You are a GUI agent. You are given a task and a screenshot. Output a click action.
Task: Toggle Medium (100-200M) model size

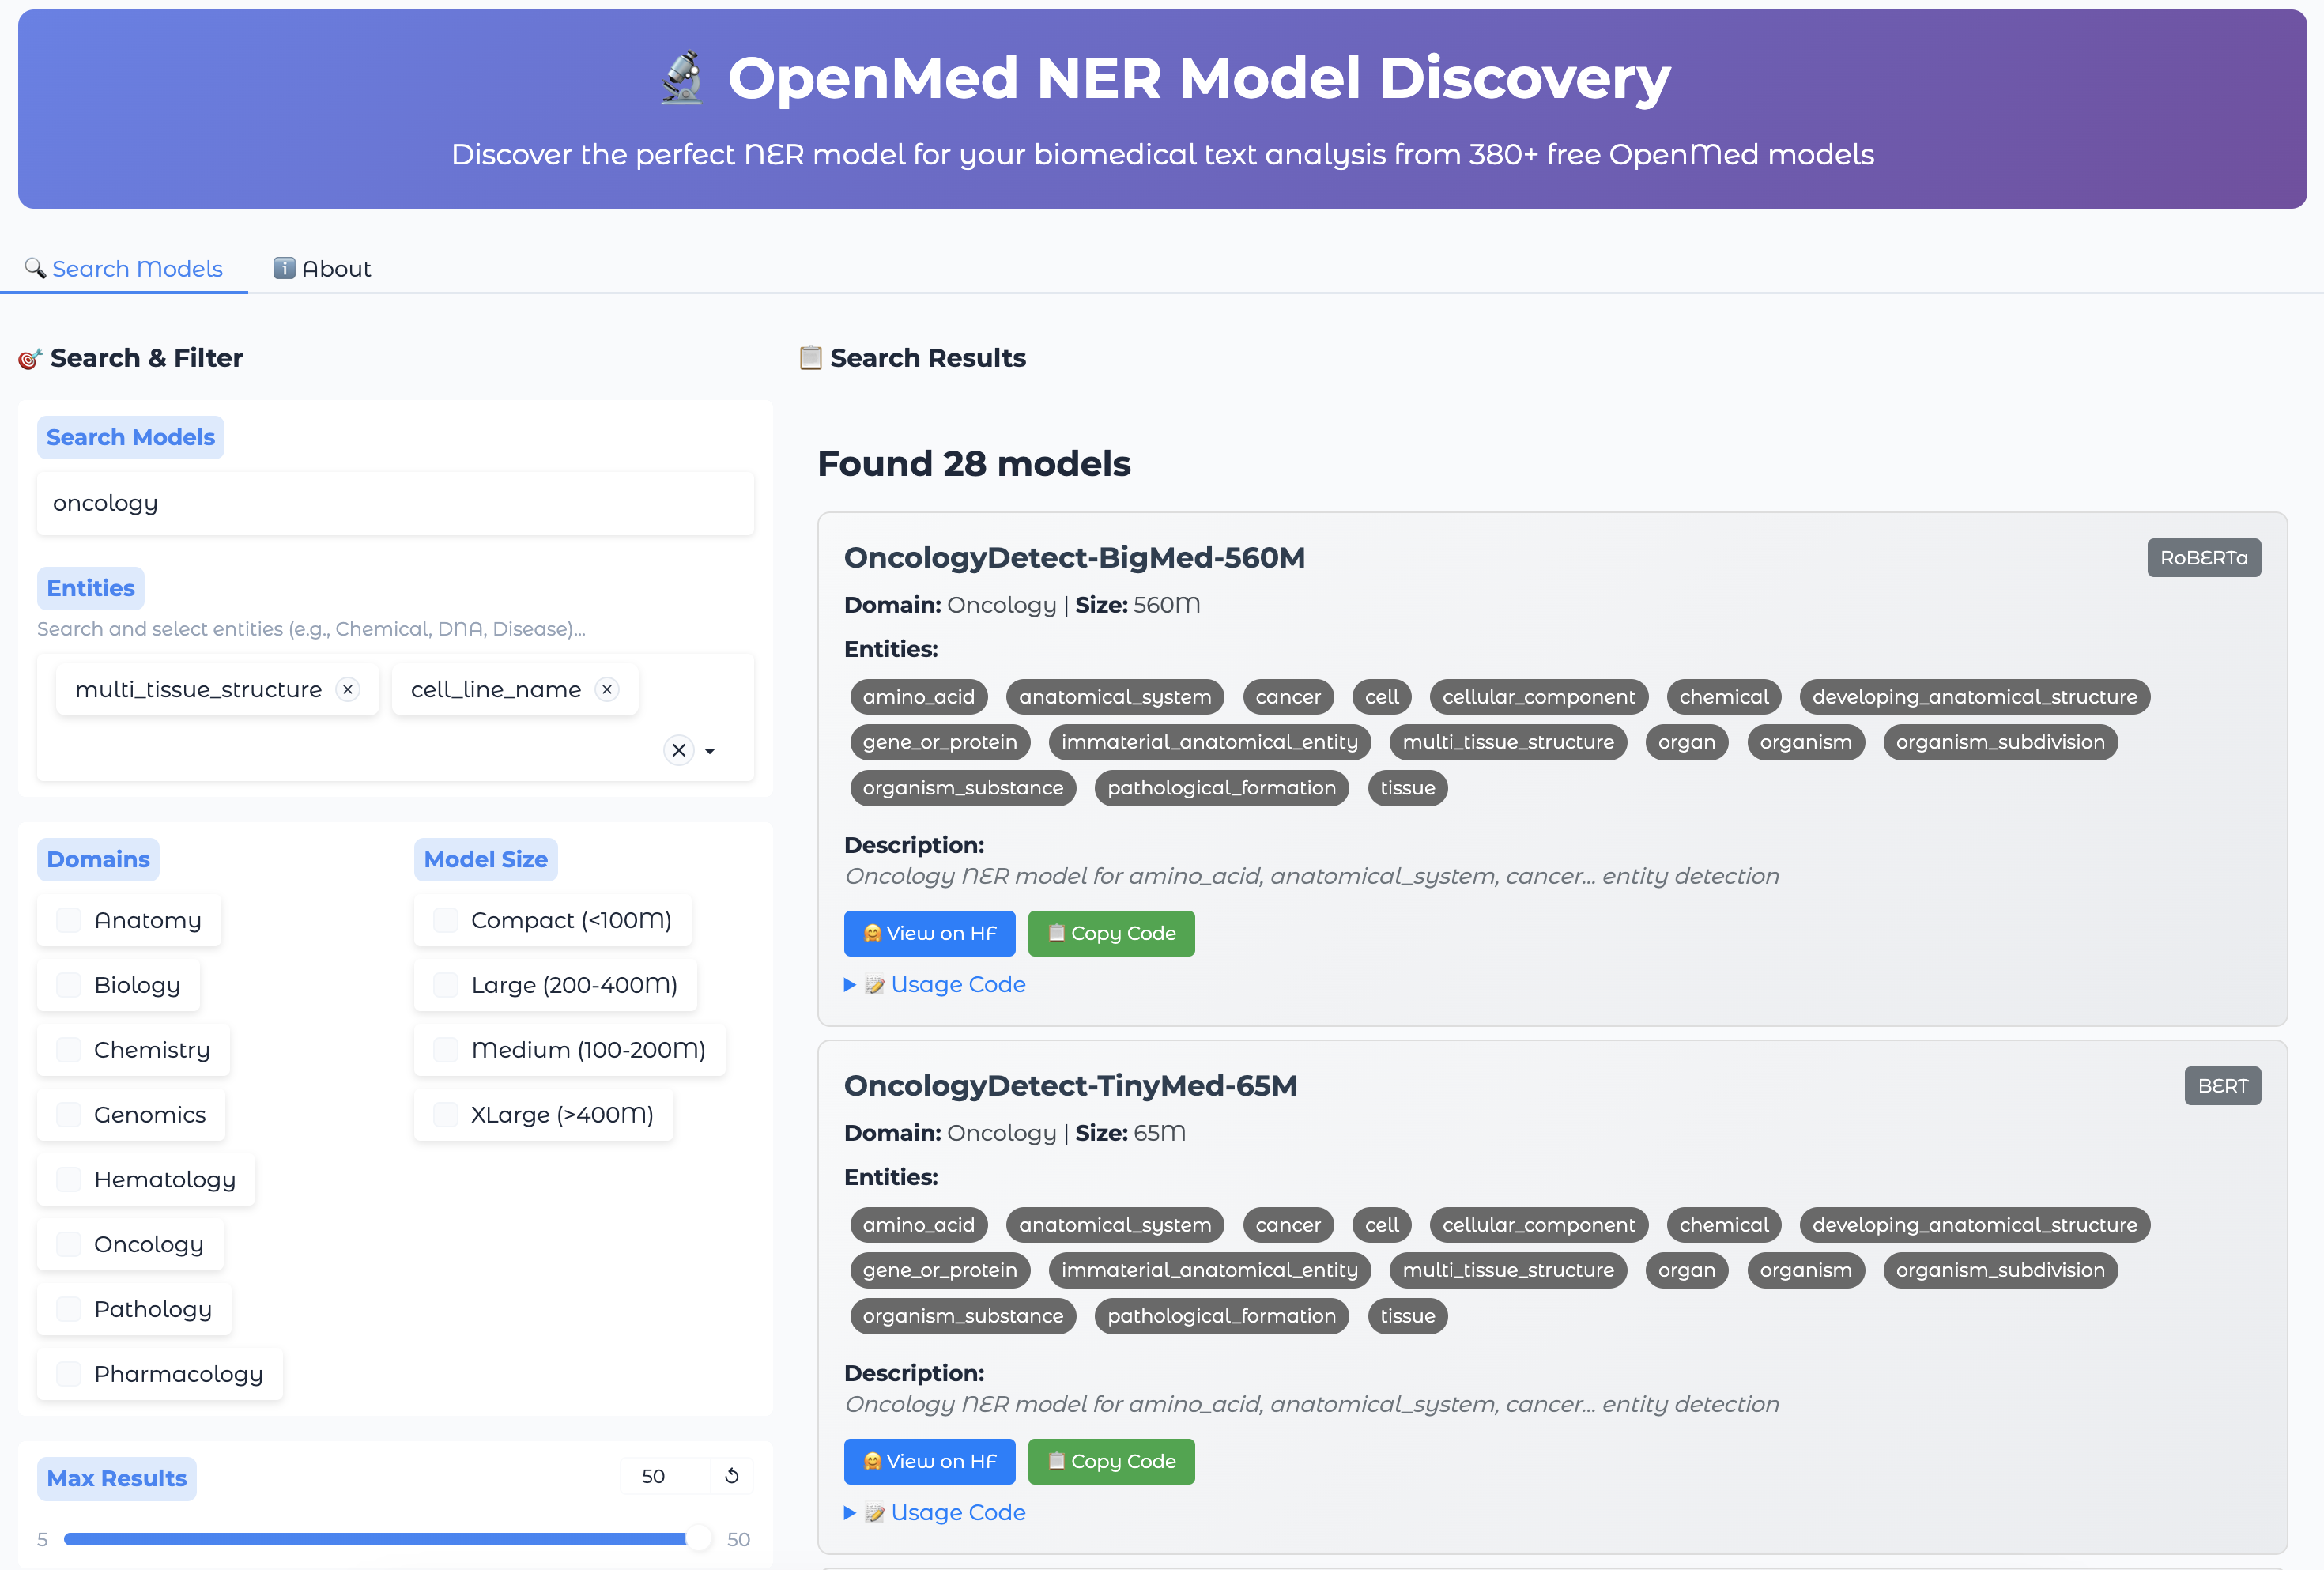[446, 1050]
